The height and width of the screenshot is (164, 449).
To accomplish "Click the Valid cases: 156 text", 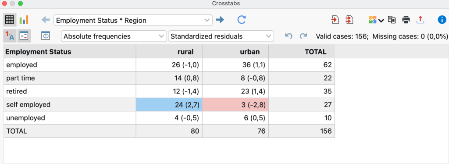I will coord(342,36).
